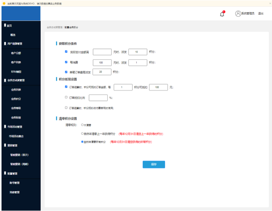Click the 获取积分条件 section heading
The height and width of the screenshot is (211, 272).
[68, 43]
